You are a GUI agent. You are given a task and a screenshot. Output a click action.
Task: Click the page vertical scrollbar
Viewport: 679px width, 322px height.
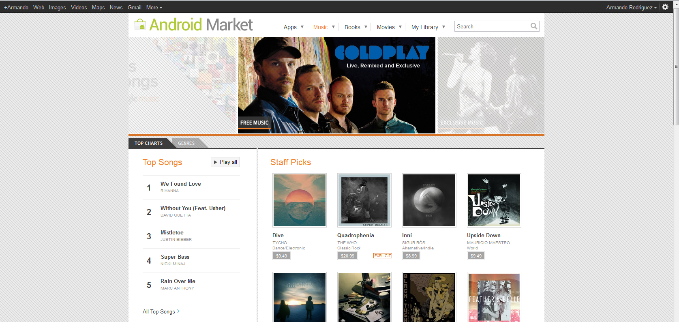[676, 162]
